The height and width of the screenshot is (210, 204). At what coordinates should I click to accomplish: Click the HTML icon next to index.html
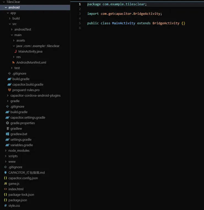pos(6,189)
